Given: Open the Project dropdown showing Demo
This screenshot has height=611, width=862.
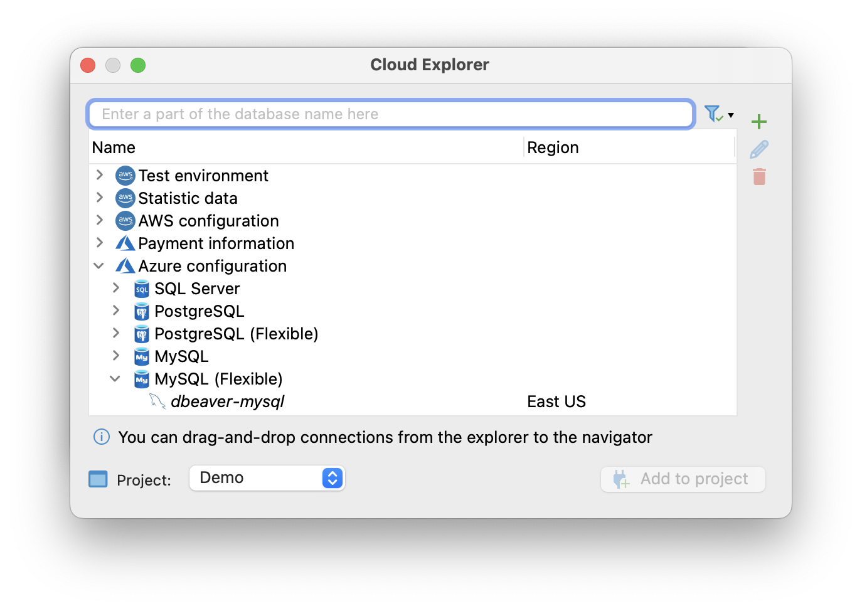Looking at the screenshot, I should click(267, 478).
